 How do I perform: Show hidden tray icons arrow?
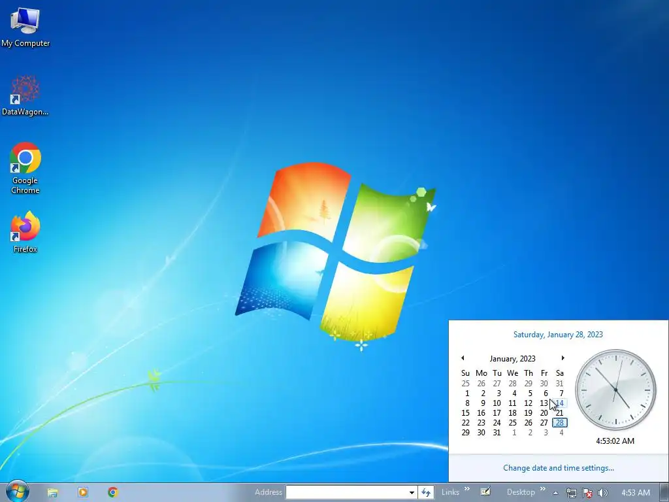555,493
